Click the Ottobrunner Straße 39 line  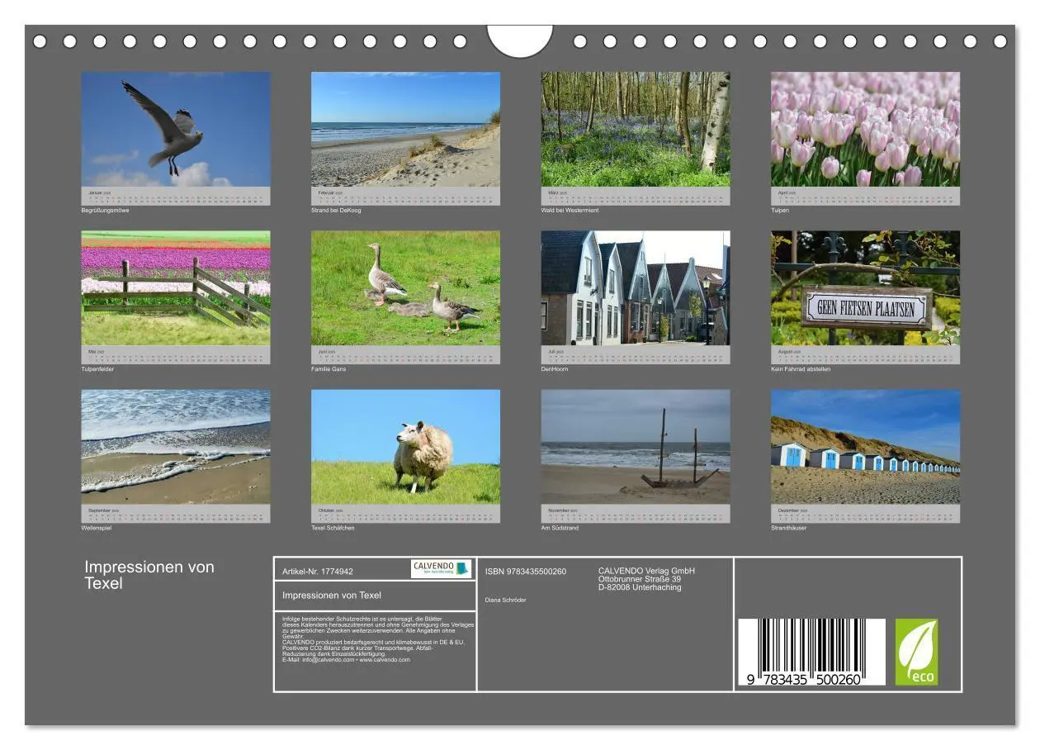(x=640, y=579)
